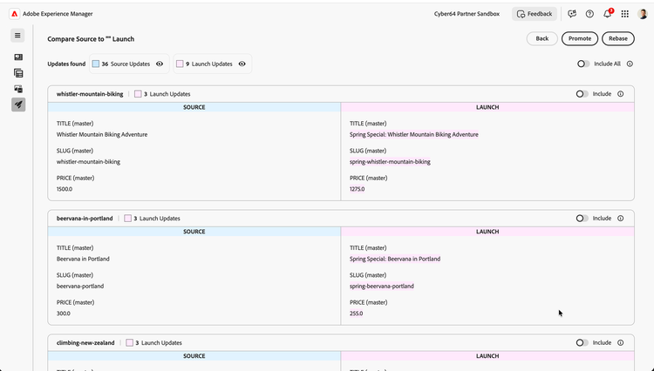This screenshot has height=371, width=654.
Task: Click the user profile avatar
Action: tap(644, 14)
